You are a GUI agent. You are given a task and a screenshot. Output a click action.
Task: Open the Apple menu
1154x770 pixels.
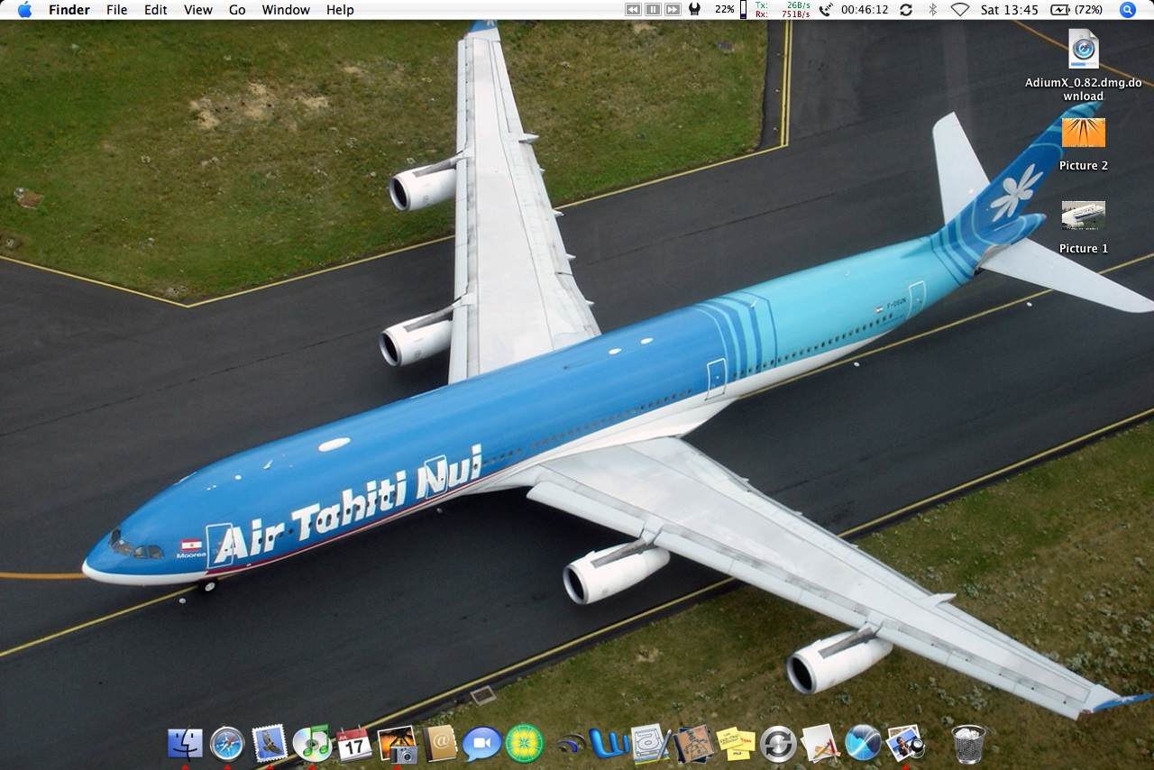coord(24,10)
